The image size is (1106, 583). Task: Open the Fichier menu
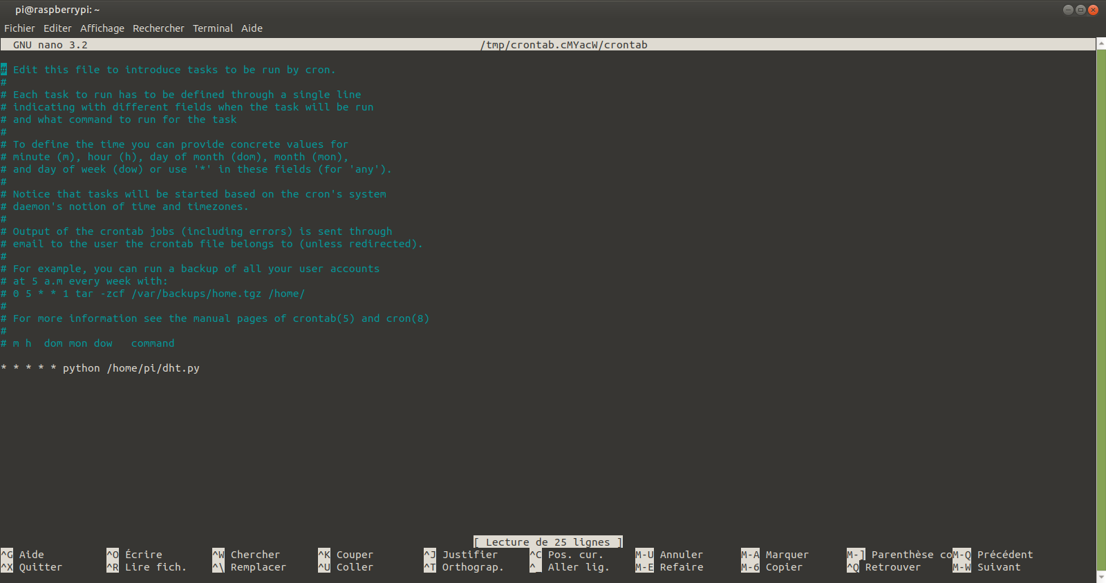(x=19, y=28)
